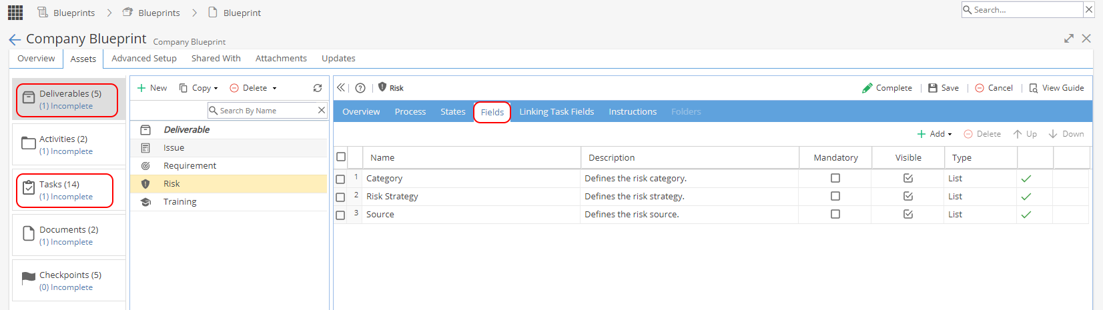1103x310 pixels.
Task: Click the back arrow beside Company Blueprint
Action: coord(15,40)
